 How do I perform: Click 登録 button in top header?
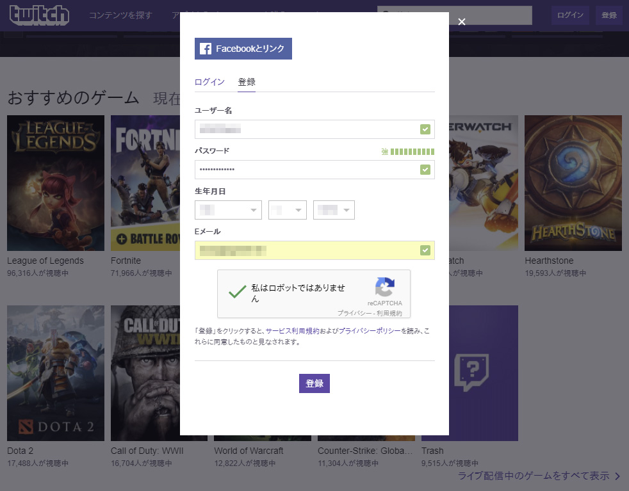[609, 15]
